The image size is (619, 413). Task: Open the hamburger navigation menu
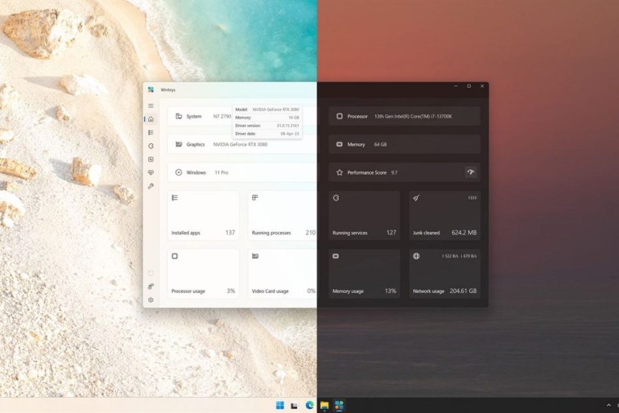(x=150, y=106)
